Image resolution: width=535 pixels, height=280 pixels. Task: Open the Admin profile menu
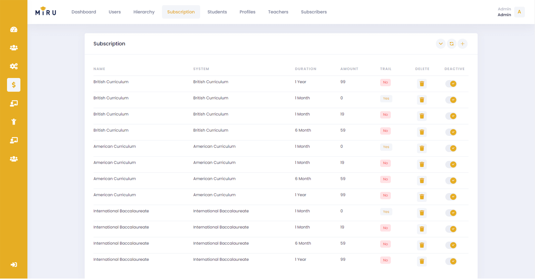519,12
